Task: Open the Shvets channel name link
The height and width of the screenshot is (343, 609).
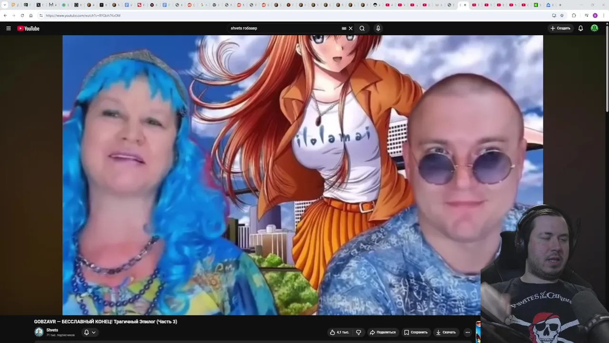Action: pos(52,330)
